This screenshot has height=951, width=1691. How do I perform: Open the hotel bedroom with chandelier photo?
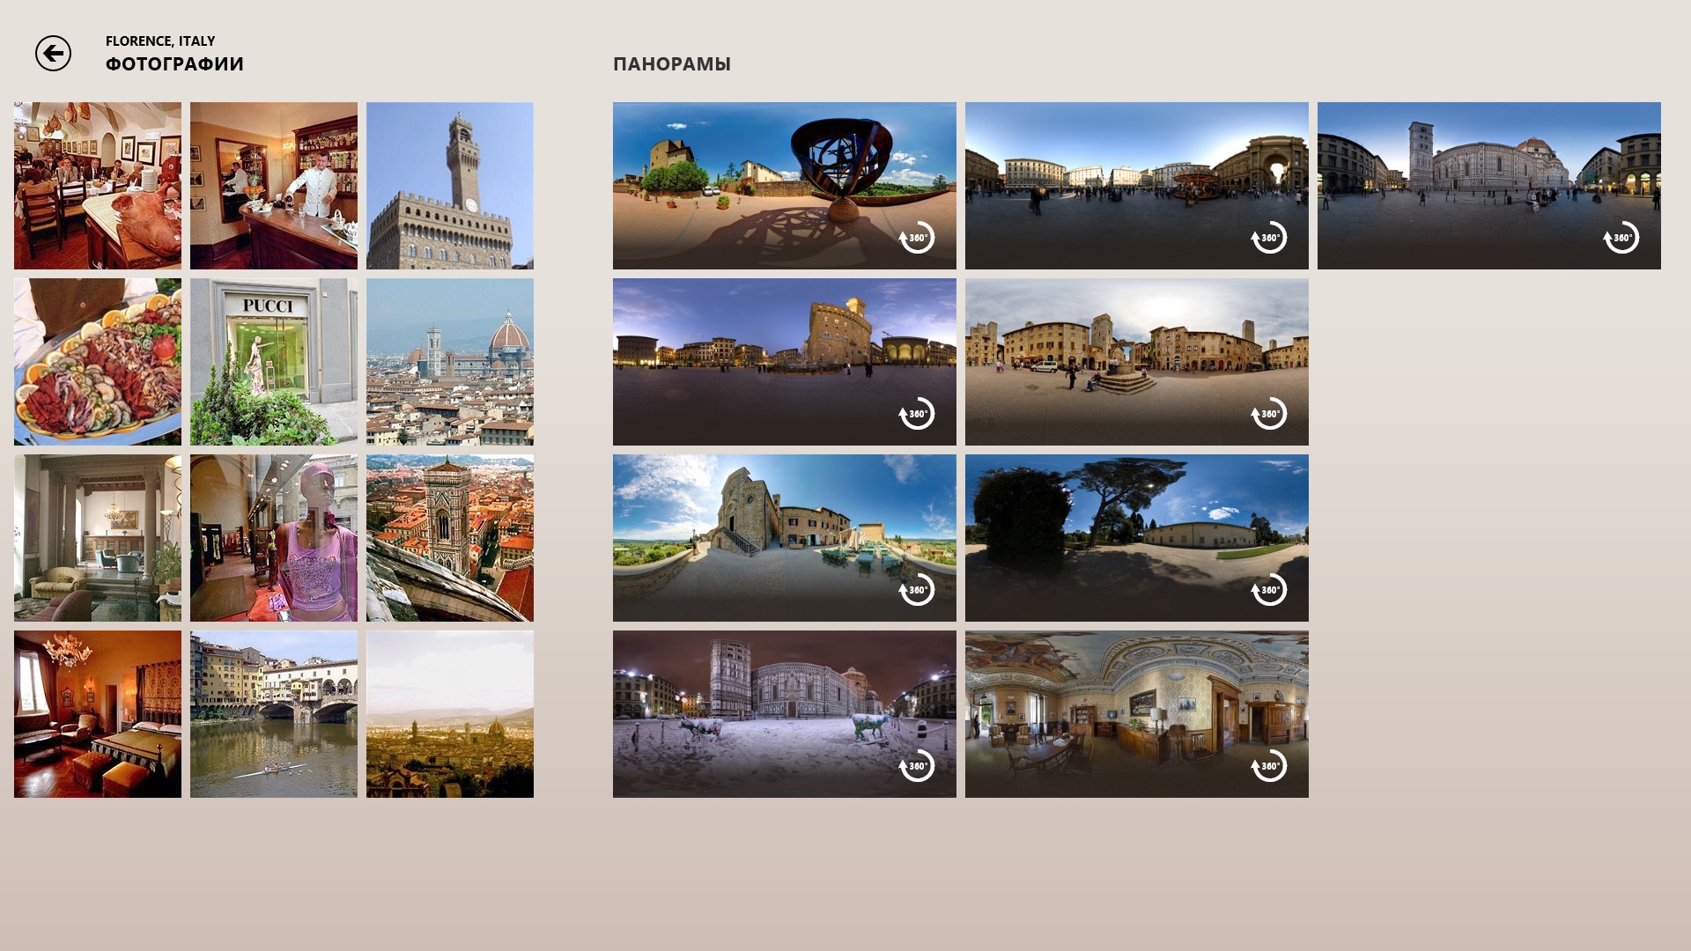[x=98, y=714]
